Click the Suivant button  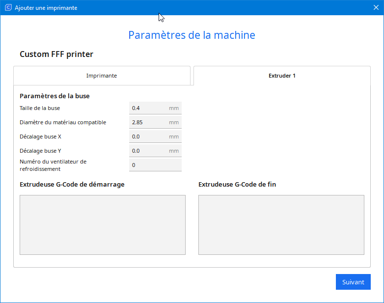(x=353, y=282)
